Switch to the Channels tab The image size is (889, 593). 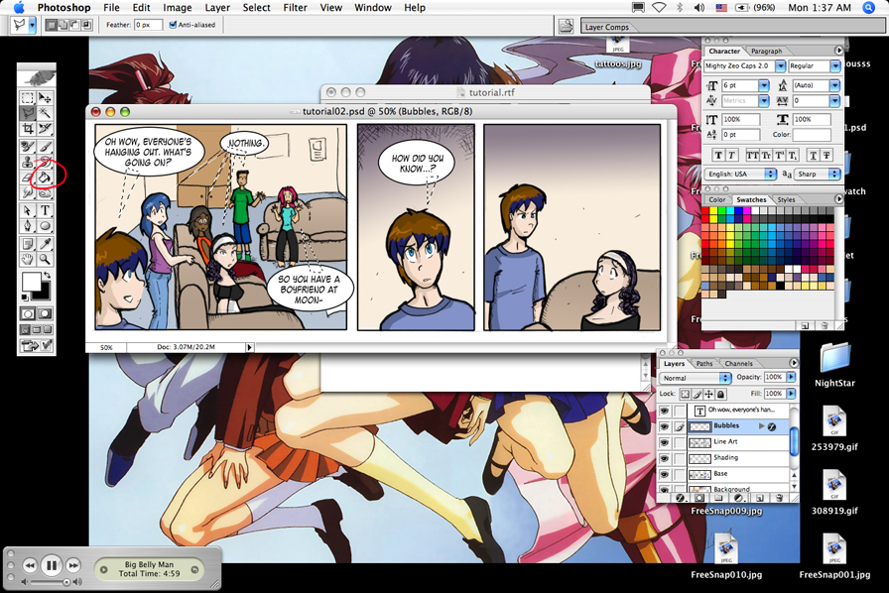tap(738, 363)
